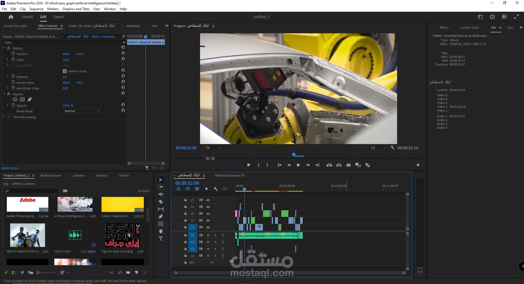
Task: Hide track V1 with eye icon
Action: click(x=208, y=227)
